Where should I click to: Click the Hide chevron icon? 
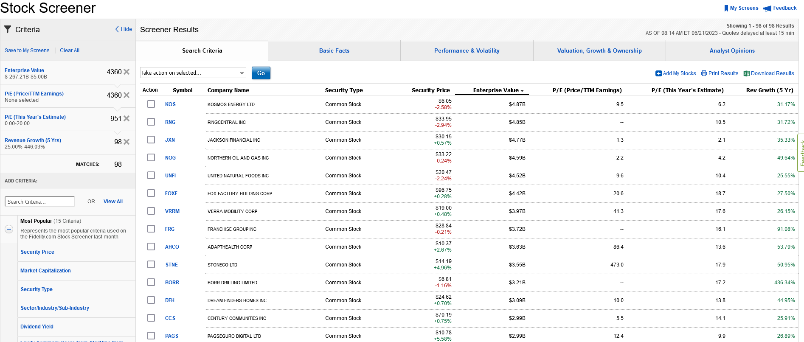click(117, 29)
